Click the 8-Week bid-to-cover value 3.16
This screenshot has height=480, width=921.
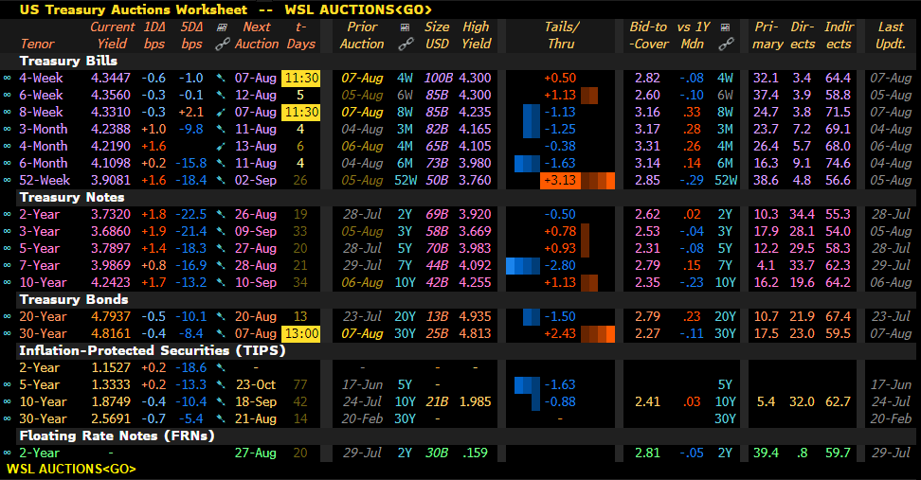click(x=647, y=112)
